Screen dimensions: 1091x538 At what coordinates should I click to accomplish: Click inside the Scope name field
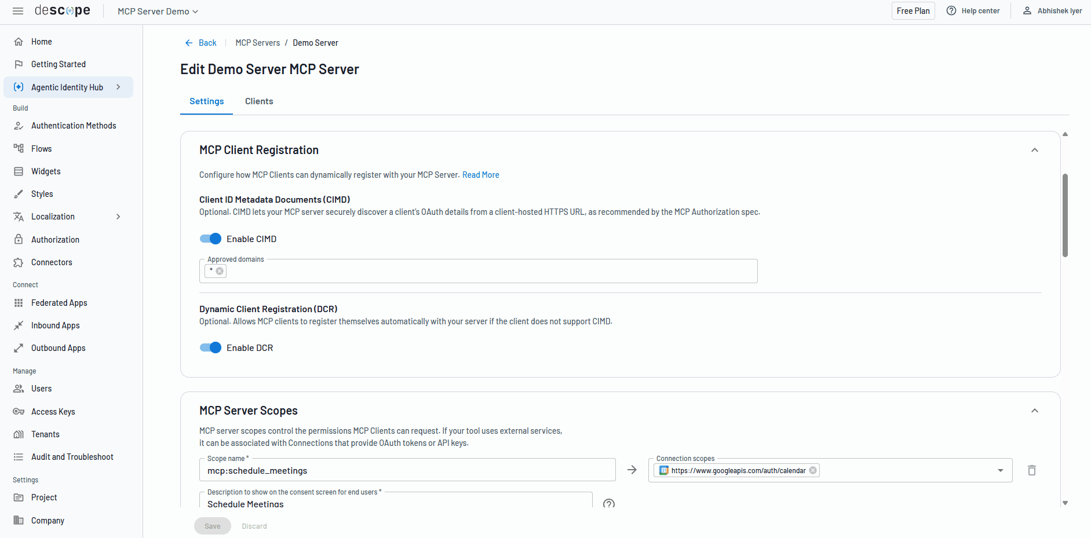pyautogui.click(x=406, y=470)
